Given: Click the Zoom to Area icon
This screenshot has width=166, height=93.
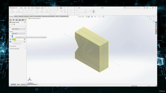Looking at the screenshot, I should [x=81, y=17].
